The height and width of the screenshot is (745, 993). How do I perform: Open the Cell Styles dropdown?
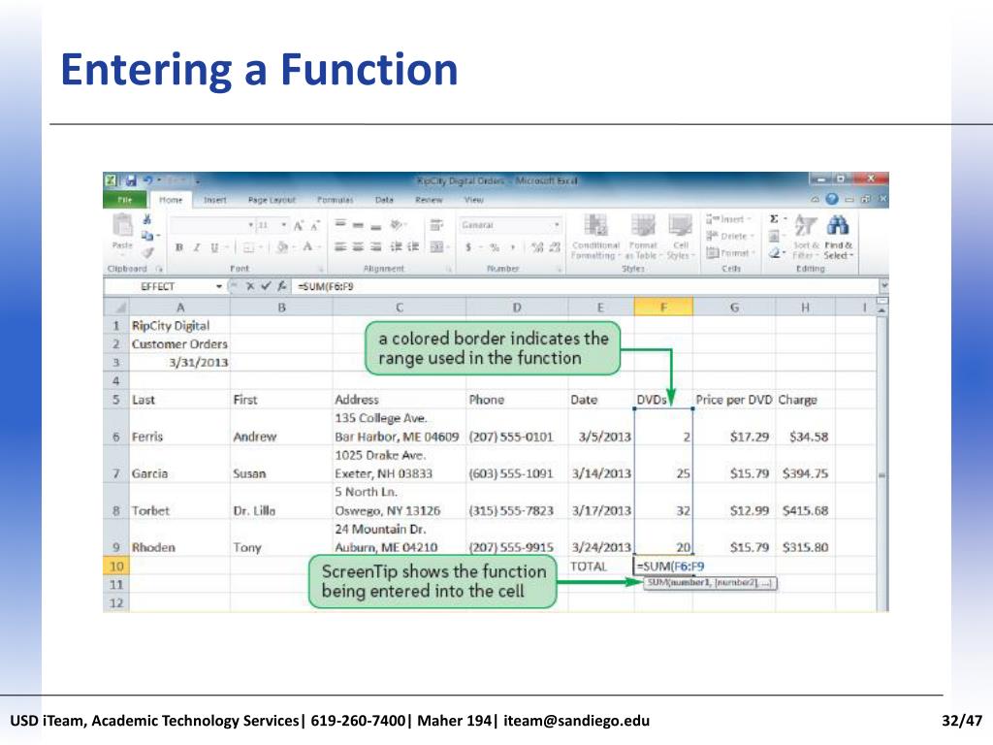pos(680,237)
